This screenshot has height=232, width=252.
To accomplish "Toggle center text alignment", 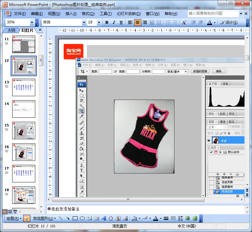I will (x=138, y=22).
